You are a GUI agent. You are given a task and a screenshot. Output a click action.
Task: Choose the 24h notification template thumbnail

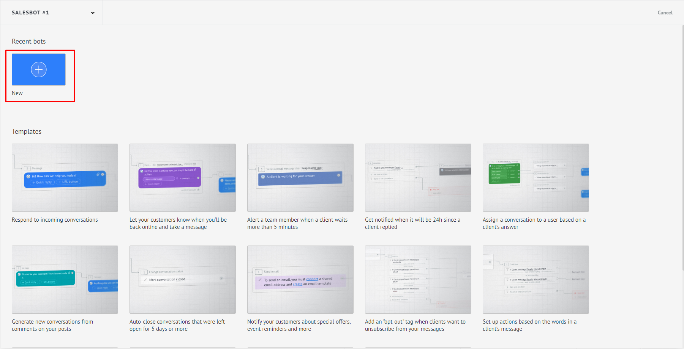(x=418, y=178)
